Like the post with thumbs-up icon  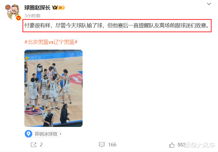pyautogui.click(x=172, y=145)
